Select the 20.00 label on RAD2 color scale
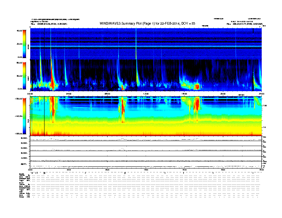 click(19, 44)
